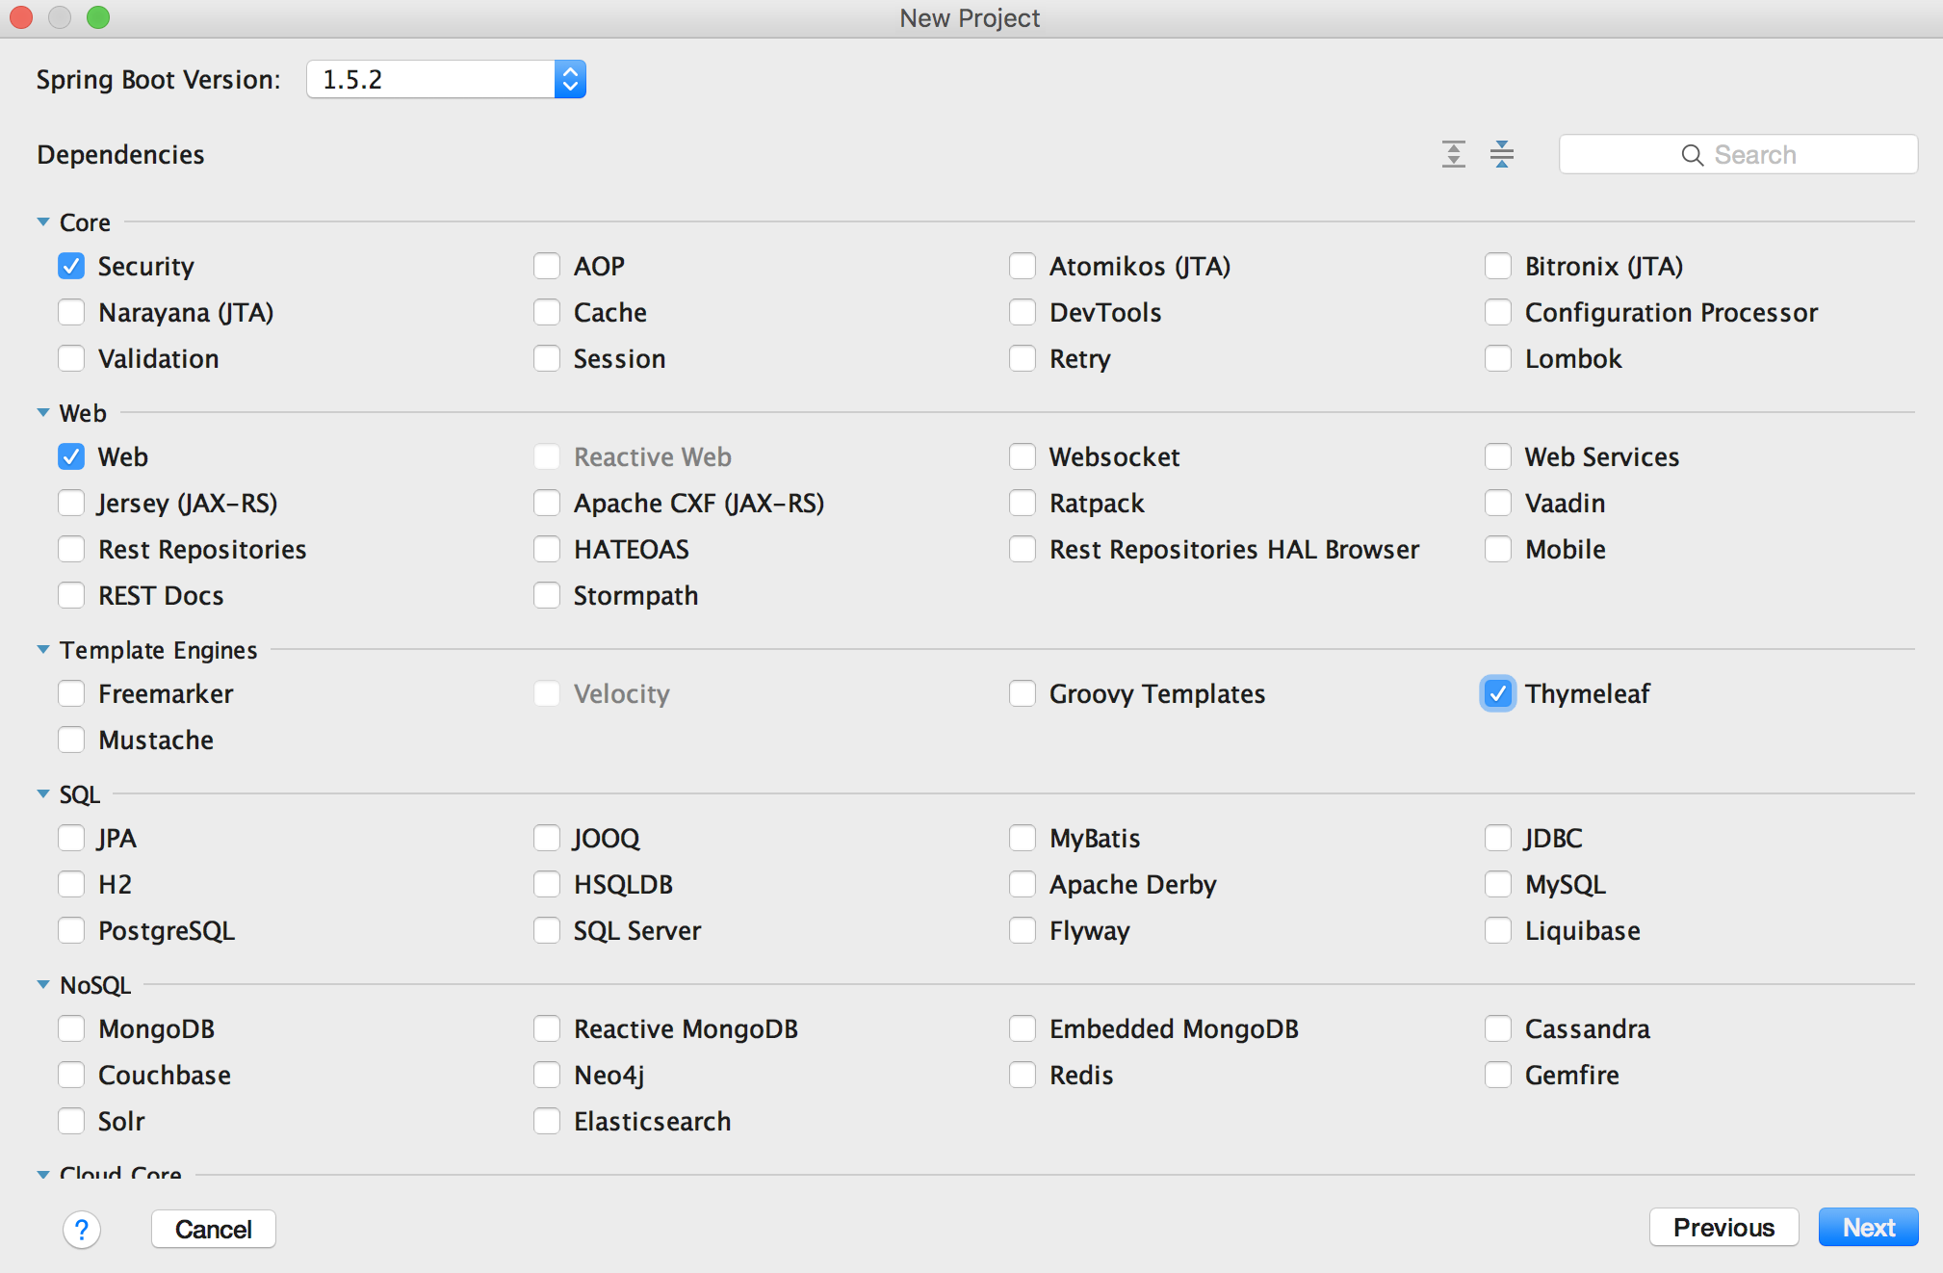Collapse the SQL section
Screen dimensions: 1943x1273
[x=43, y=794]
